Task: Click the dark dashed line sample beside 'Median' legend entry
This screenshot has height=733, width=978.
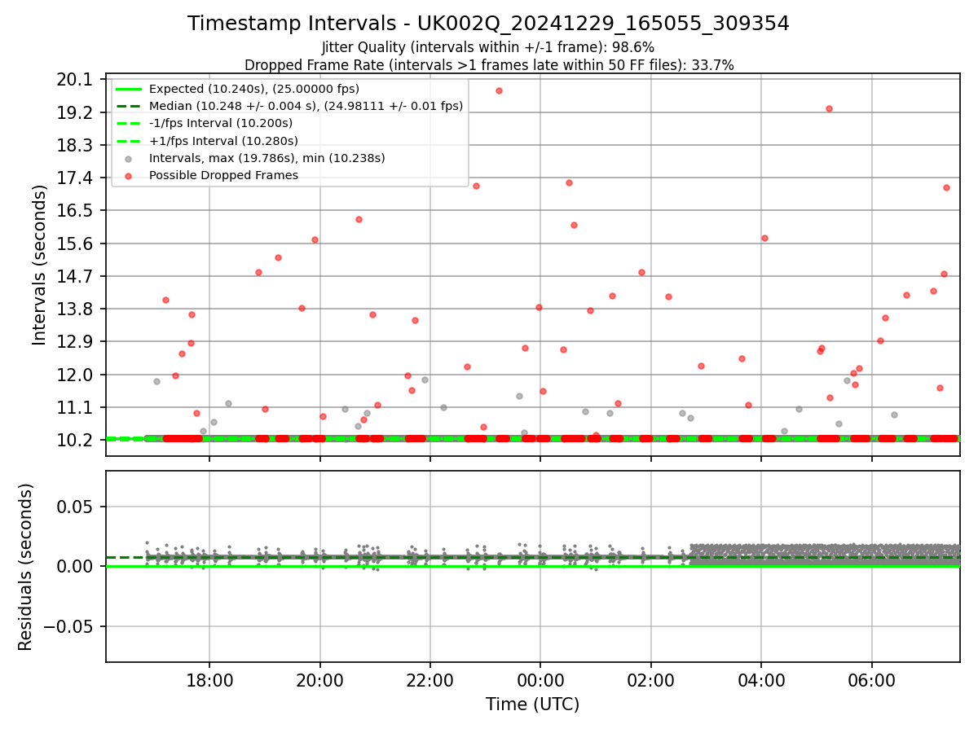Action: point(129,106)
